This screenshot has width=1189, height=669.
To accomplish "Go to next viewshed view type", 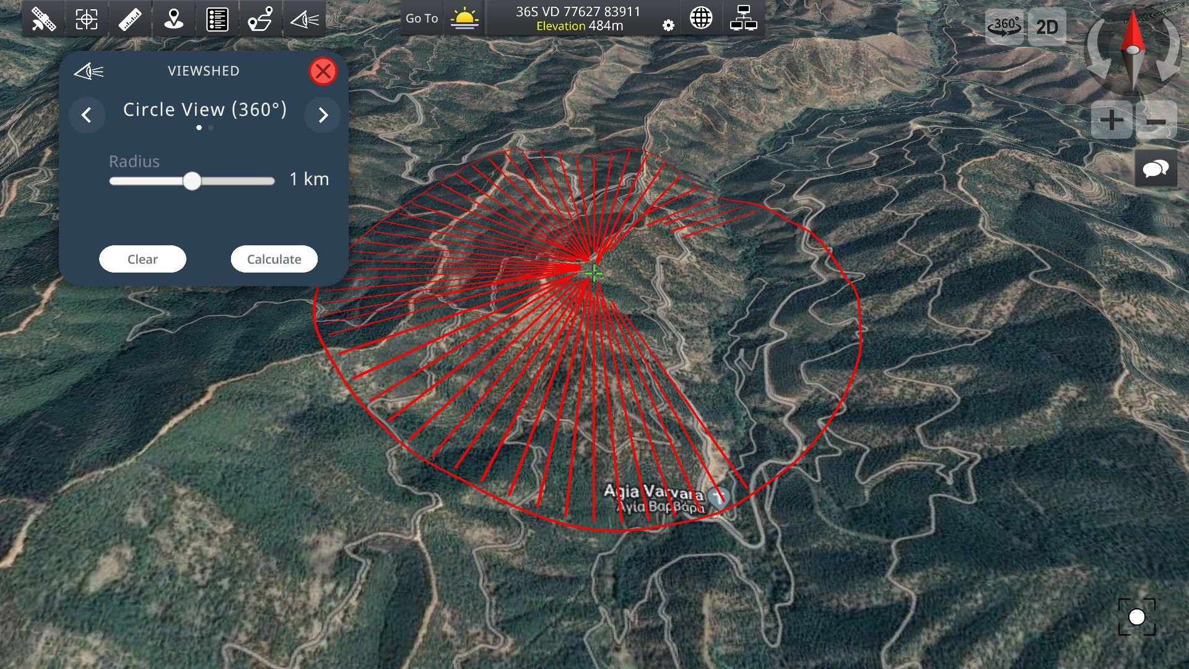I will (x=323, y=115).
